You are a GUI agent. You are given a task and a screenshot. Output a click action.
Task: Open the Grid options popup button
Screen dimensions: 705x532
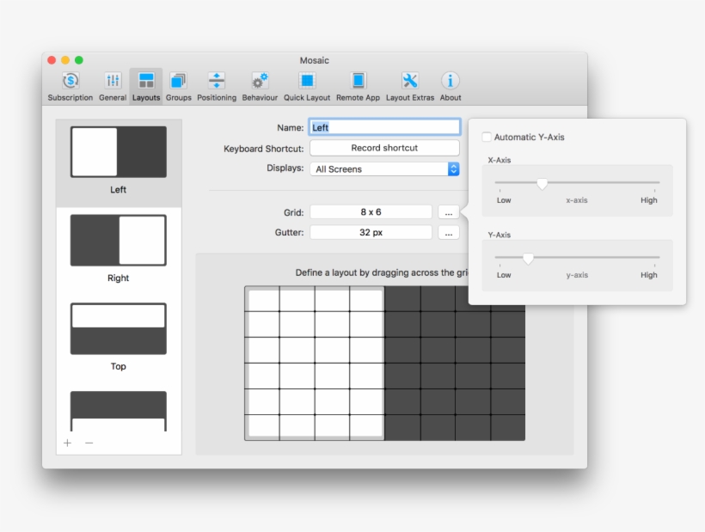tap(448, 211)
